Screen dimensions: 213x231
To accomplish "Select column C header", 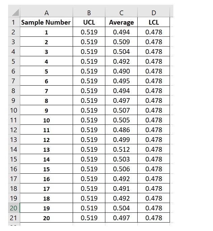I will pos(121,13).
